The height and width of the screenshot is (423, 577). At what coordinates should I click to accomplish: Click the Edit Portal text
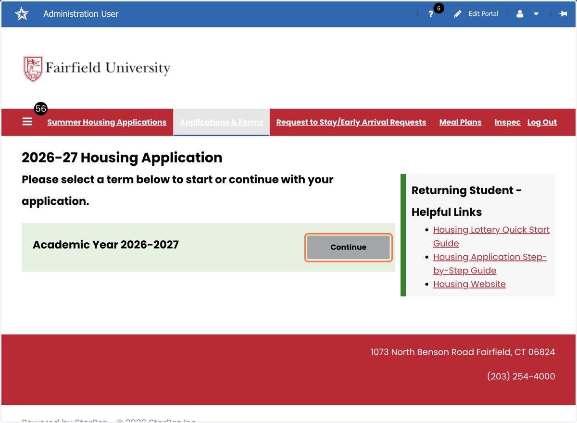(x=483, y=14)
